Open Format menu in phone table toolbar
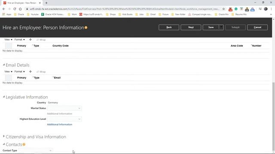The height and width of the screenshot is (154, 275). pos(19,40)
